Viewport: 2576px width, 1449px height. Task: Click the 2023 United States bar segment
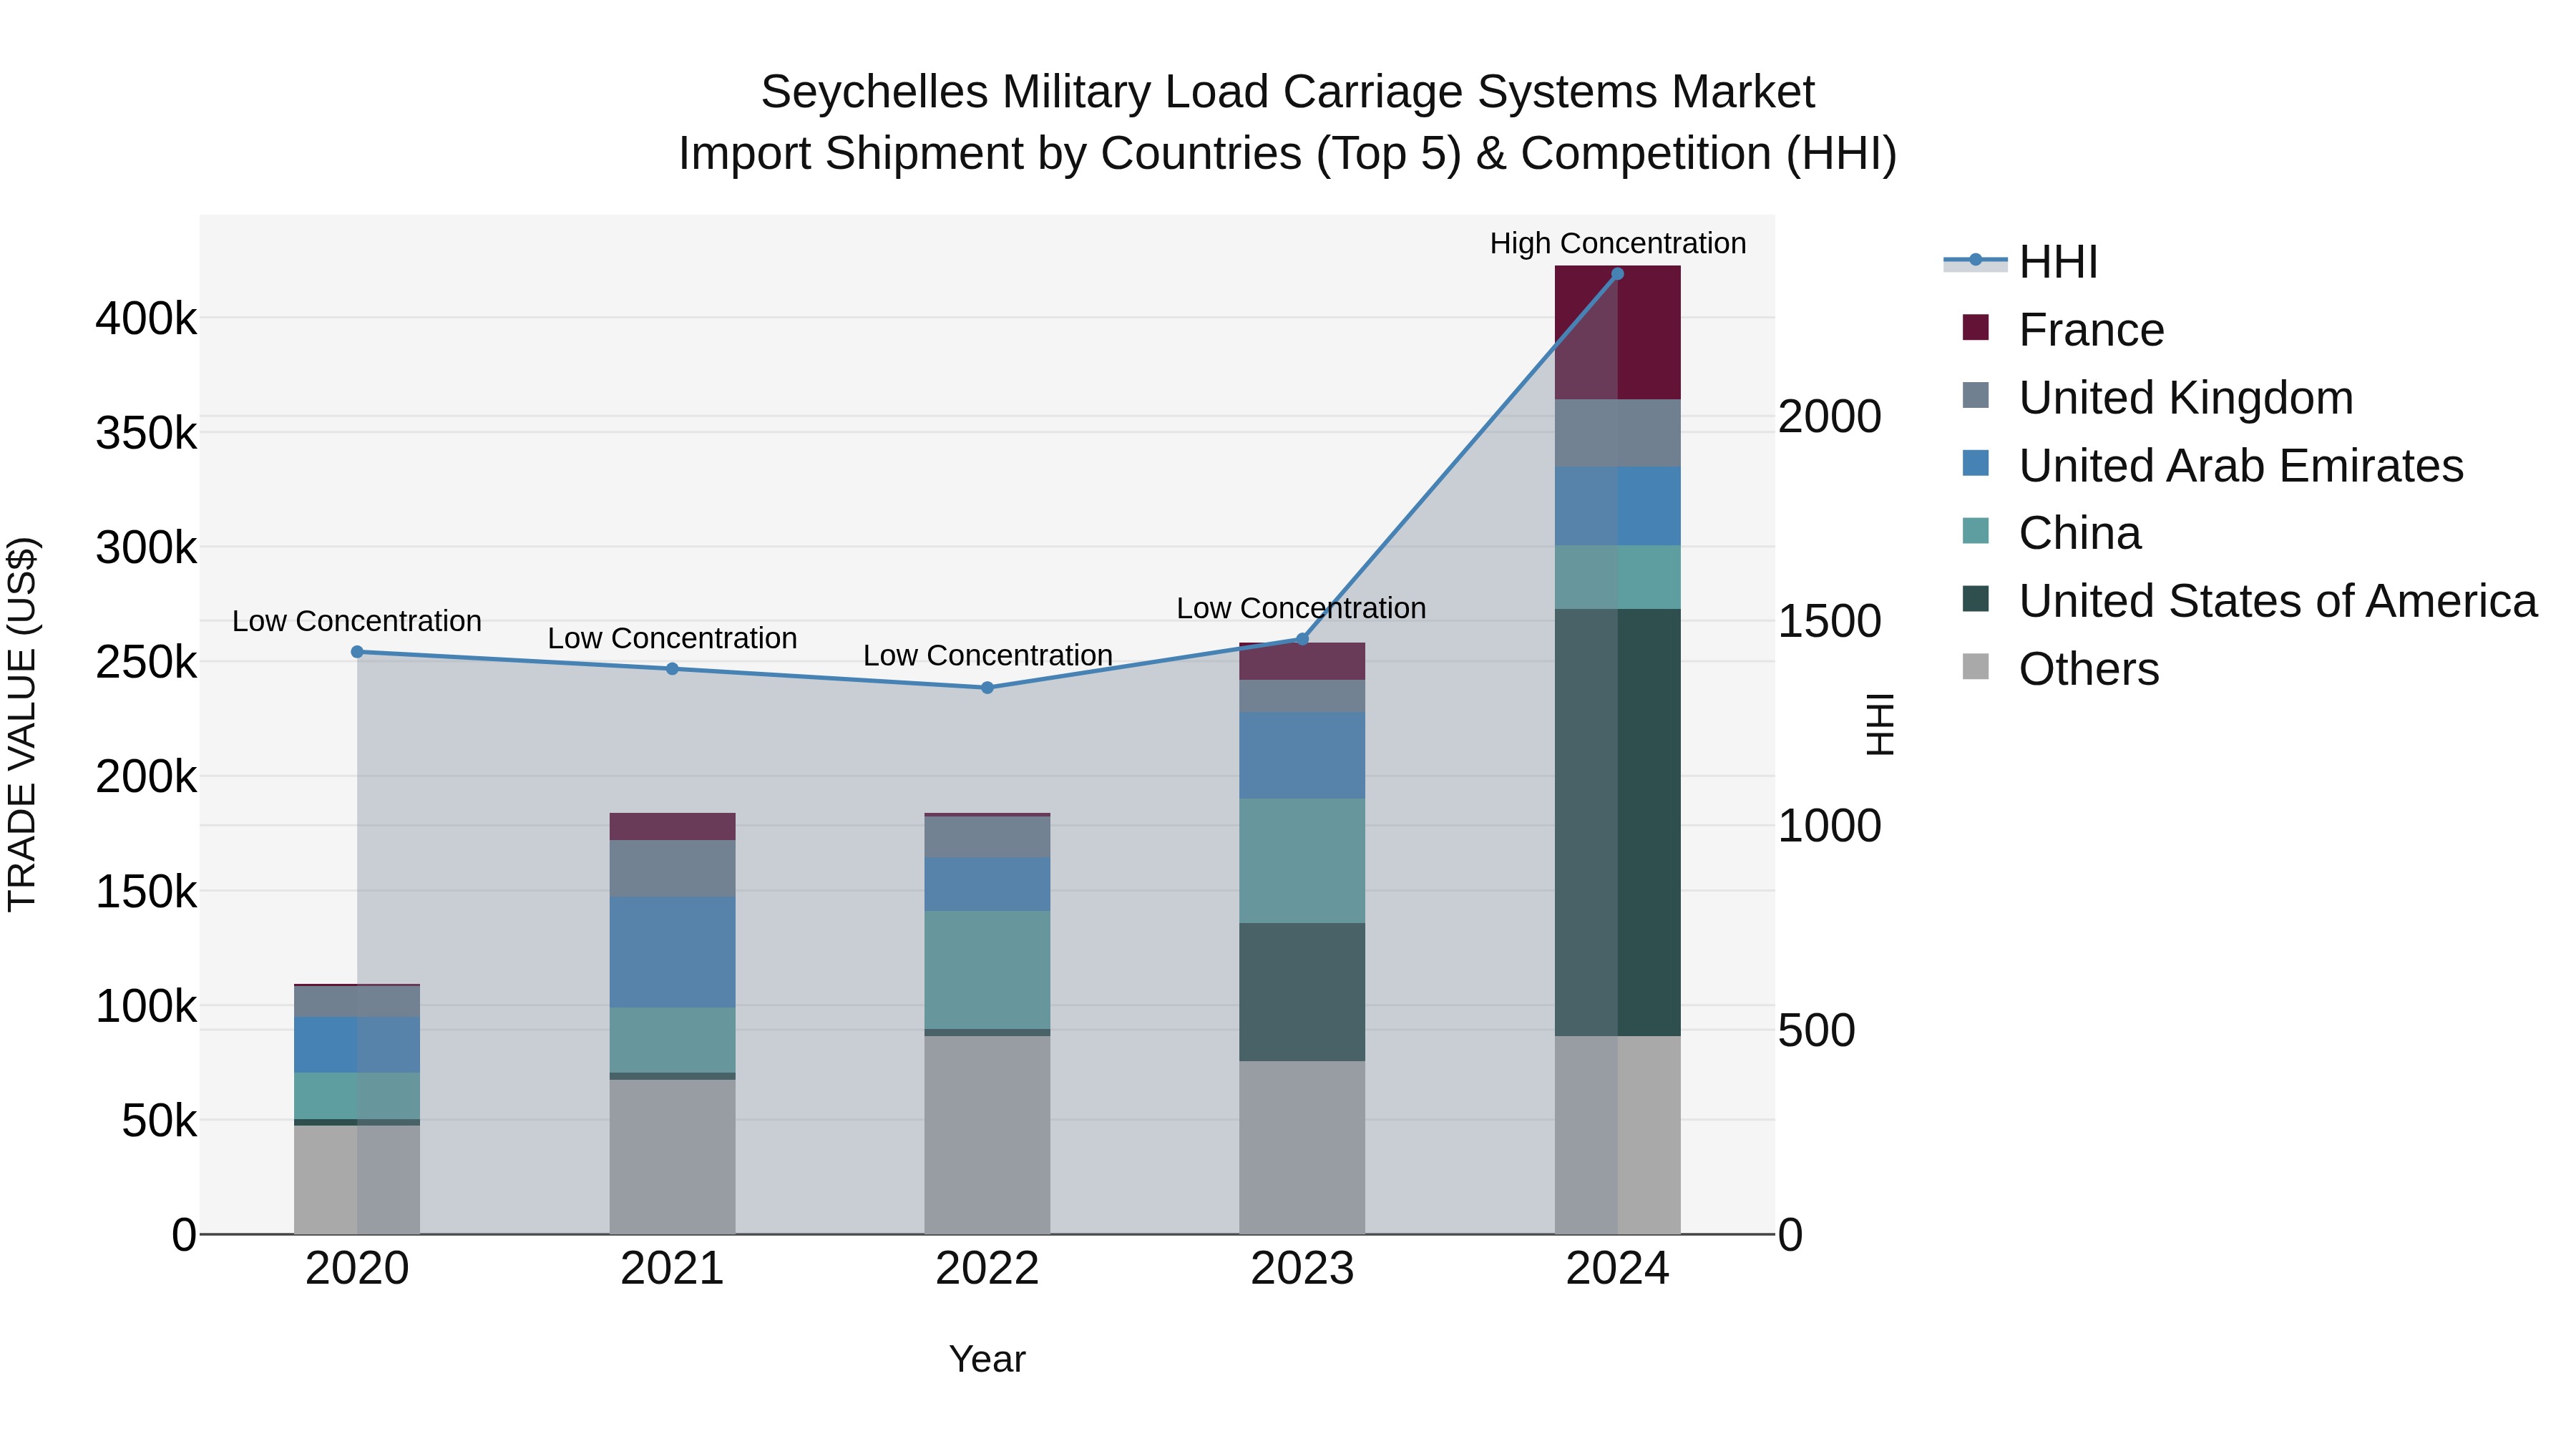click(1302, 992)
